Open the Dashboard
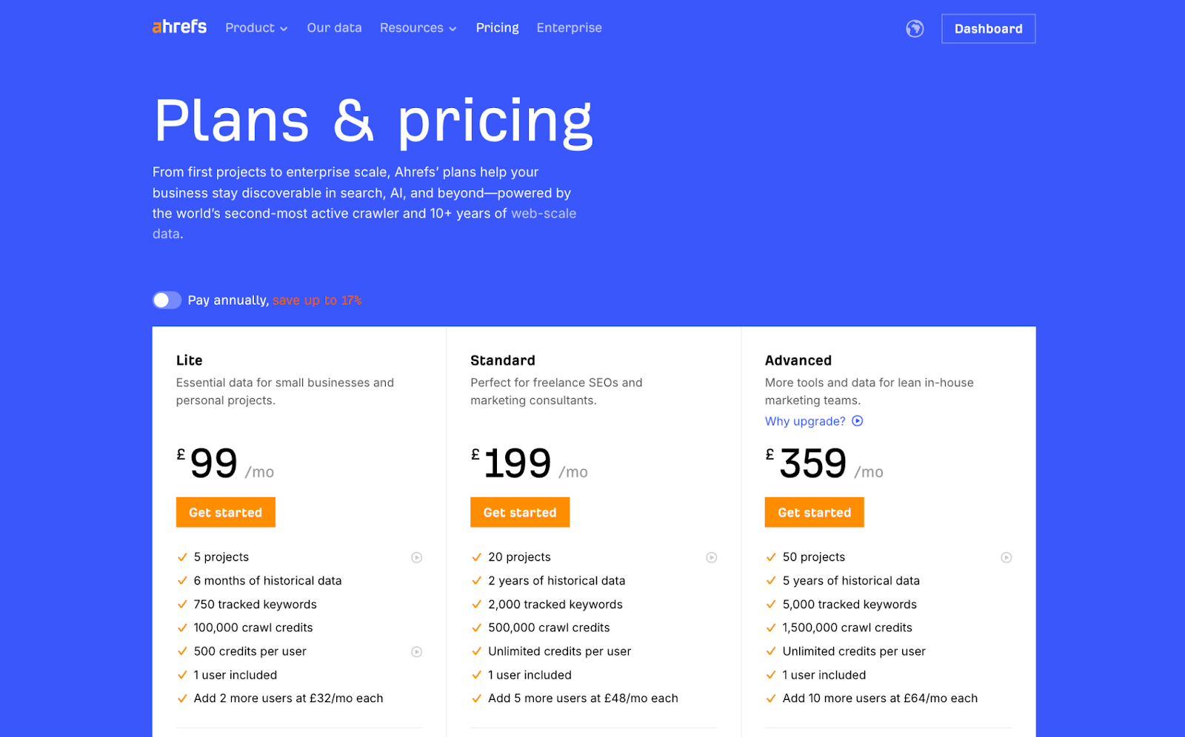The width and height of the screenshot is (1185, 737). (x=988, y=28)
